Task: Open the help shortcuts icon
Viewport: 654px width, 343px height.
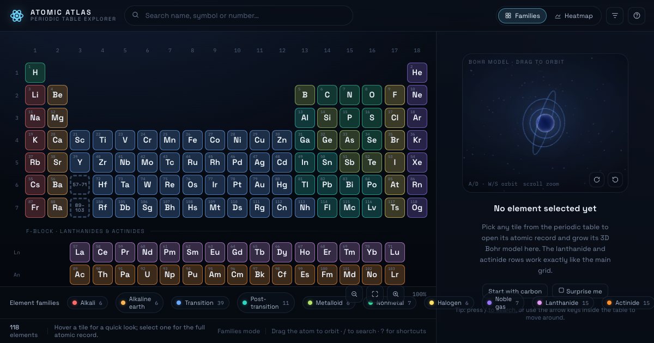Action: coord(637,16)
